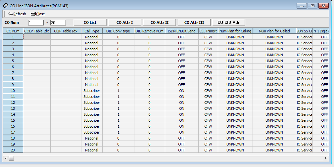The width and height of the screenshot is (334, 167).
Task: Select row header for CO Num 15
Action: click(13, 120)
